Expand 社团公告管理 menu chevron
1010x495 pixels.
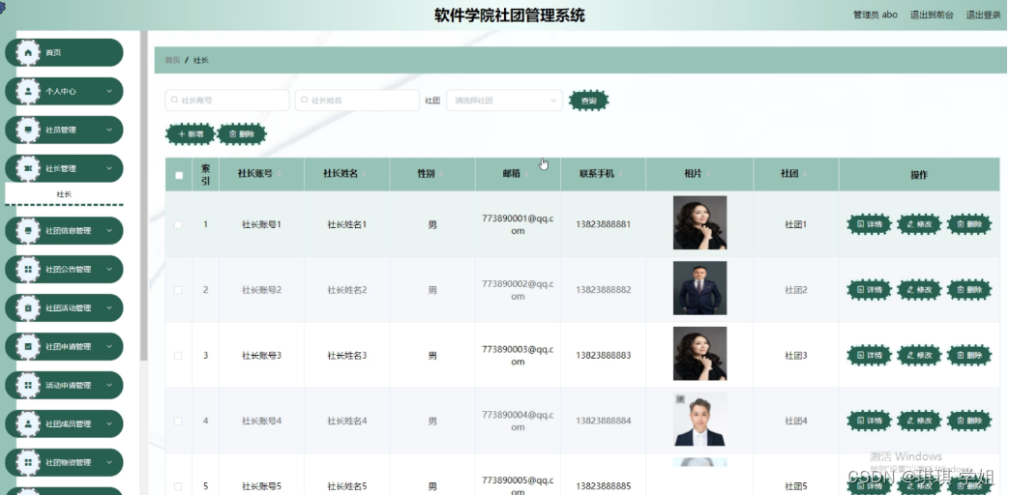pos(109,269)
